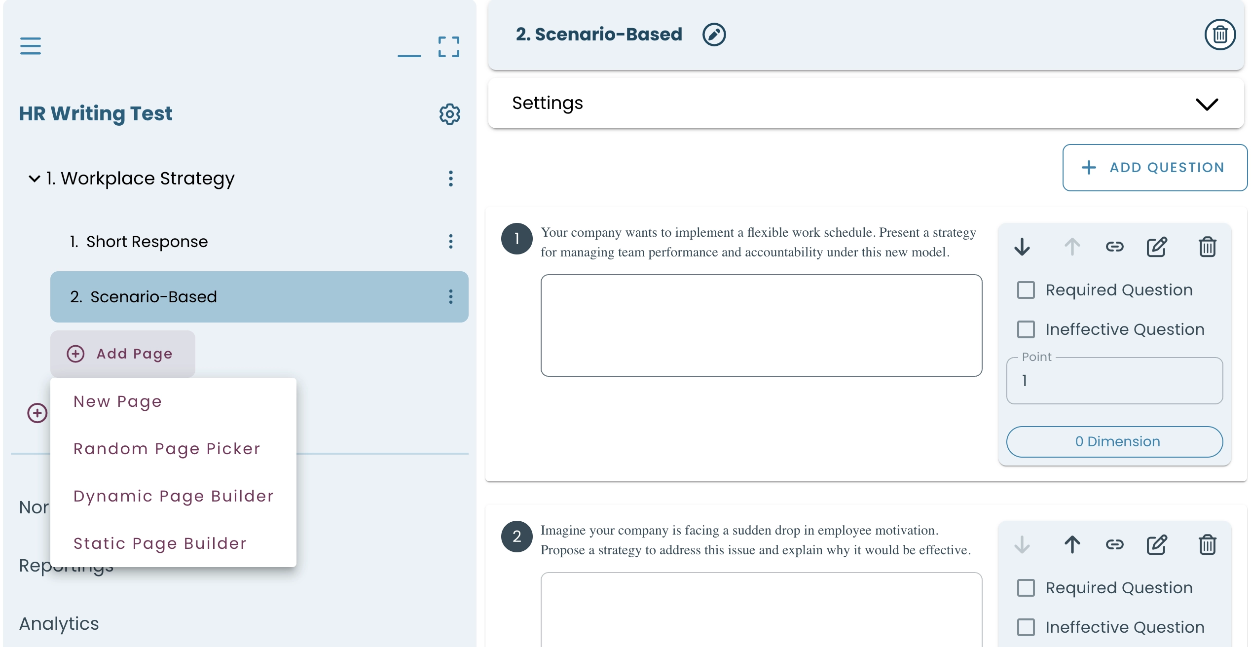Click the Add Page button
Viewport: 1251px width, 647px height.
click(123, 354)
